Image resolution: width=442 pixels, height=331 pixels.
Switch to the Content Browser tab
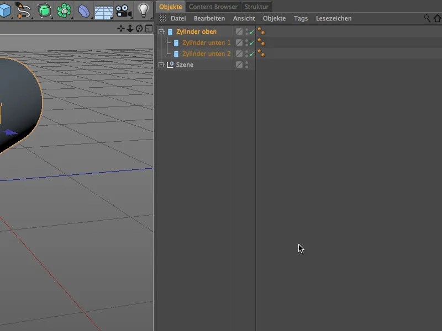213,7
